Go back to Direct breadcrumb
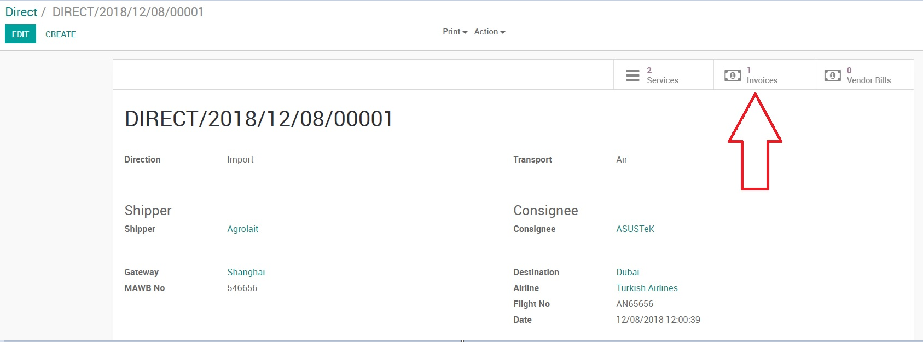 click(x=21, y=12)
